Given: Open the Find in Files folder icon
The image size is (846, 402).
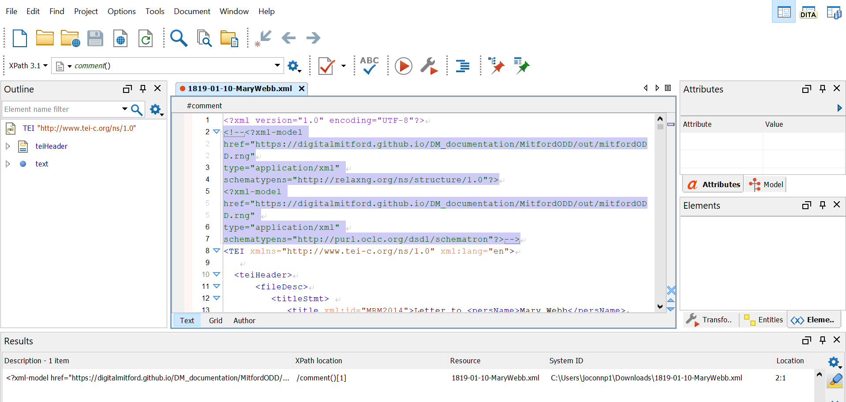Looking at the screenshot, I should (229, 38).
